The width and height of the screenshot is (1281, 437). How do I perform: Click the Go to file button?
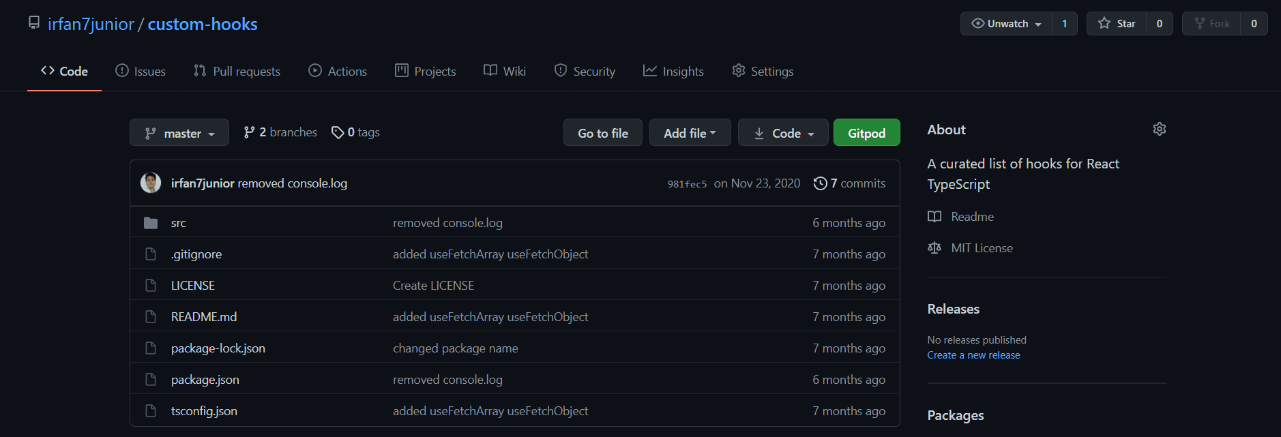[x=603, y=133]
